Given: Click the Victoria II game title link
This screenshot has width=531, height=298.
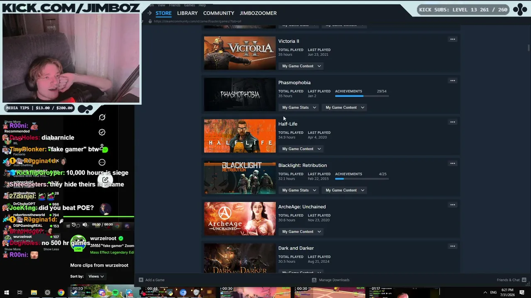Looking at the screenshot, I should tap(289, 41).
